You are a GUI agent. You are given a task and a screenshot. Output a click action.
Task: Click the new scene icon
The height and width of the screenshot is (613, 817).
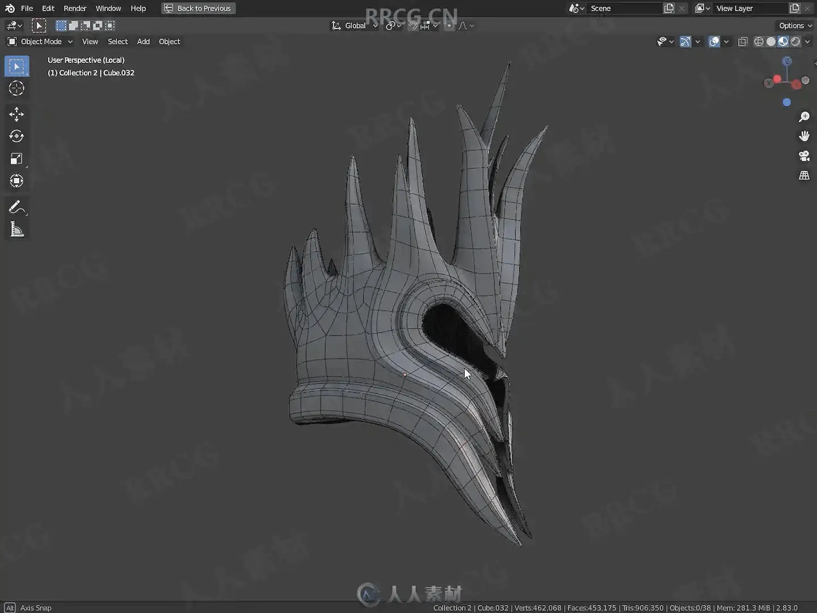coord(669,9)
